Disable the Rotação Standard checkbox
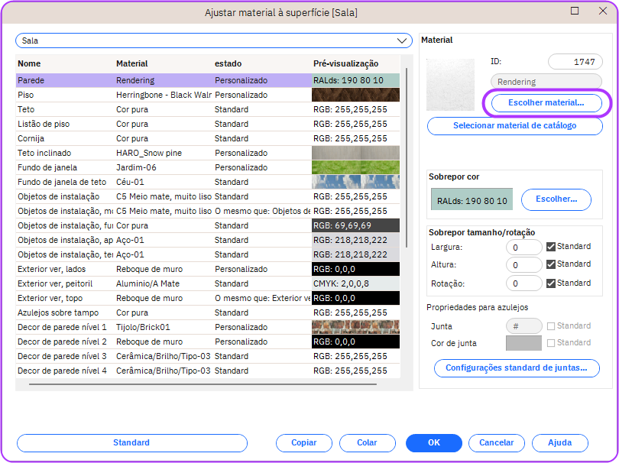Screen dimensions: 619x463 [x=551, y=283]
